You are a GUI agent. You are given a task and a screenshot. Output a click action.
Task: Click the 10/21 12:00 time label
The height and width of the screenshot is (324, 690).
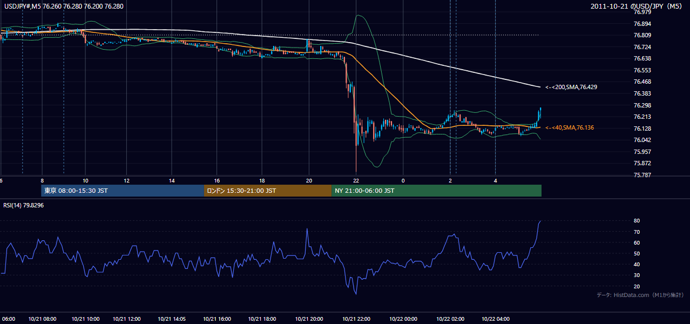point(126,319)
